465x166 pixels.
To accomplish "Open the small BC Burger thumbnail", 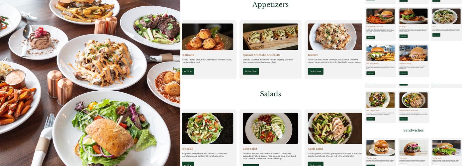I will click(414, 16).
